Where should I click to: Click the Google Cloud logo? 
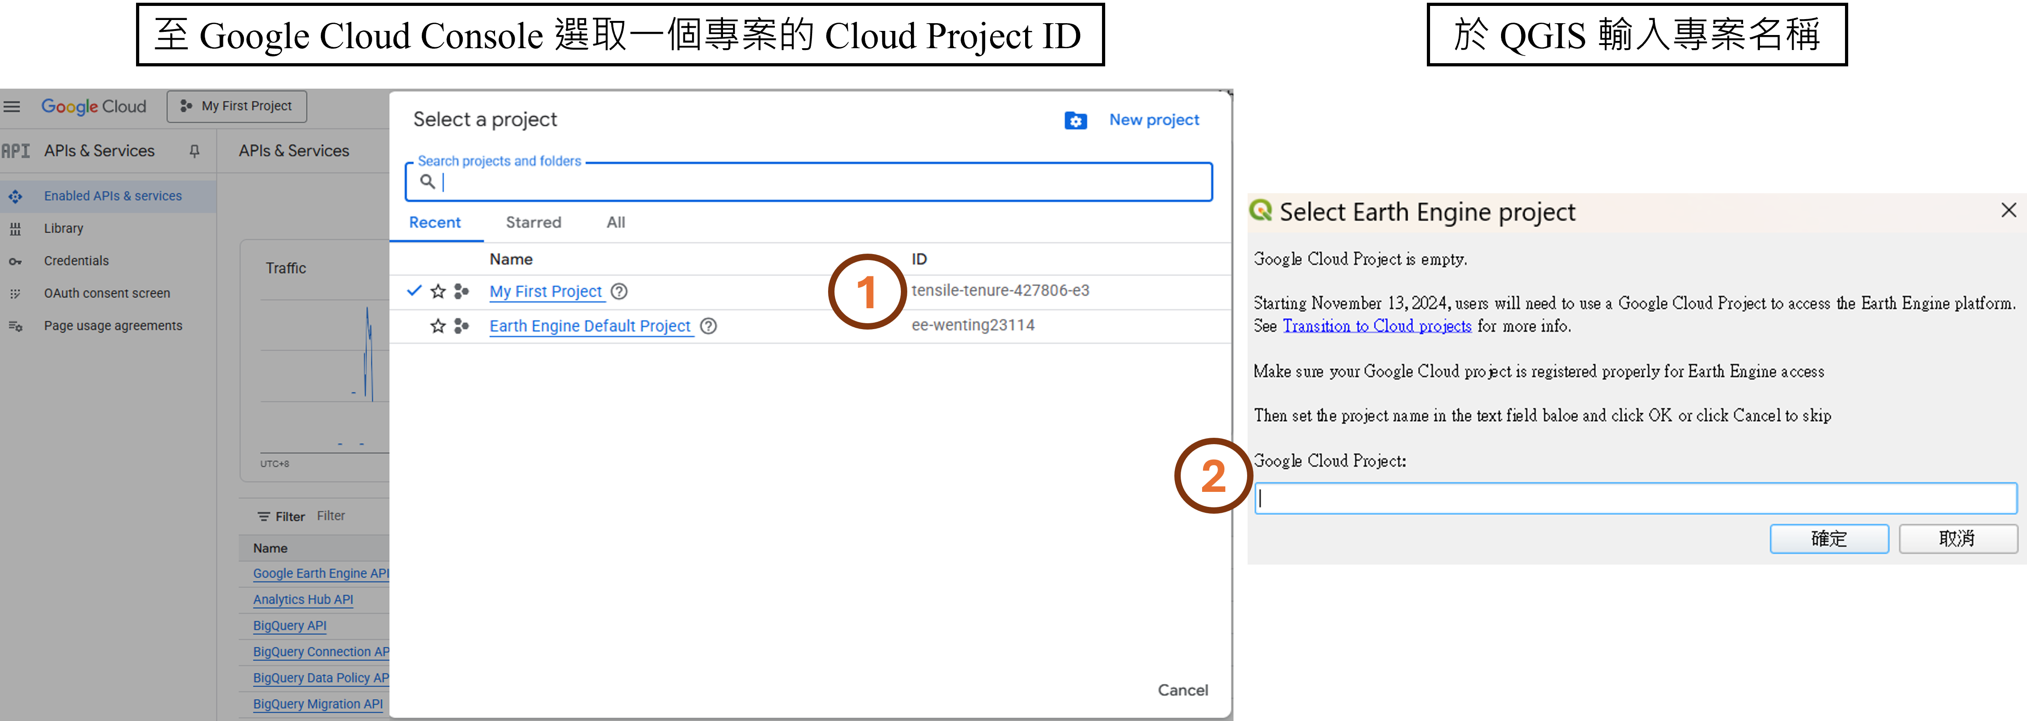(94, 106)
